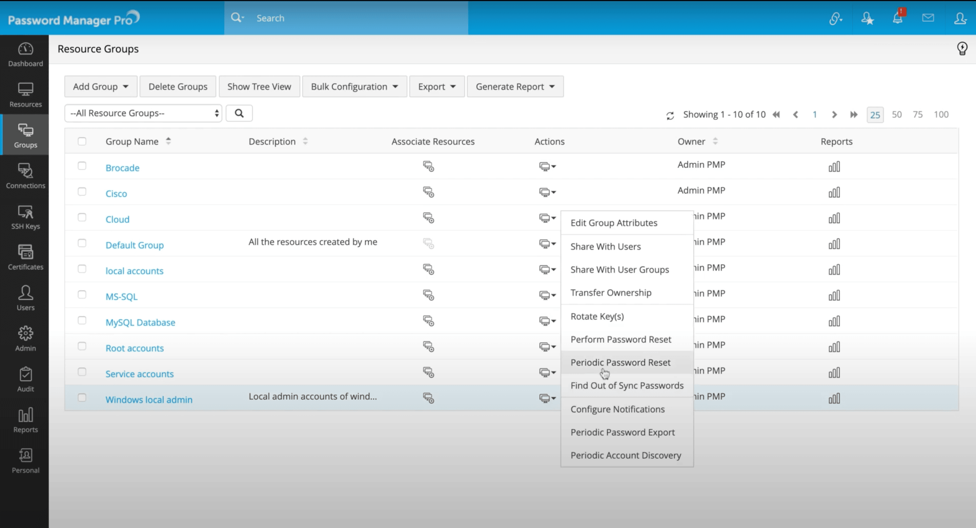This screenshot has height=528, width=976.
Task: Open the Windows local admin link
Action: pos(149,400)
